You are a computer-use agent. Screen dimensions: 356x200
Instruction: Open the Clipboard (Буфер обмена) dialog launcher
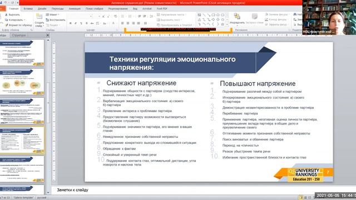pyautogui.click(x=32, y=29)
